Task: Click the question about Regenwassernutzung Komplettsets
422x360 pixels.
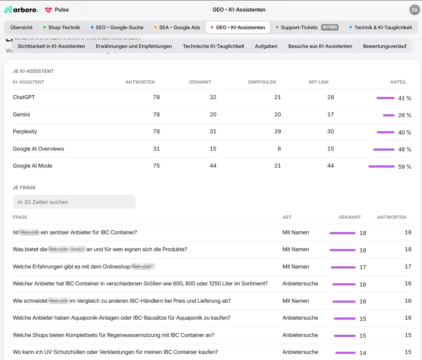Action: pyautogui.click(x=114, y=335)
